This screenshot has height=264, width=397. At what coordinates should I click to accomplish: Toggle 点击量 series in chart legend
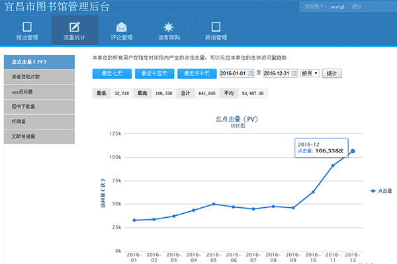coord(381,190)
